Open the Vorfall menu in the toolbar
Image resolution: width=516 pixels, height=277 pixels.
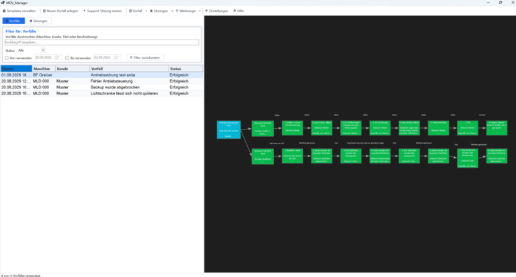click(135, 11)
